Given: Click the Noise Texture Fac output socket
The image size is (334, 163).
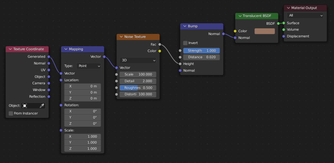Looking at the screenshot, I should 159,44.
